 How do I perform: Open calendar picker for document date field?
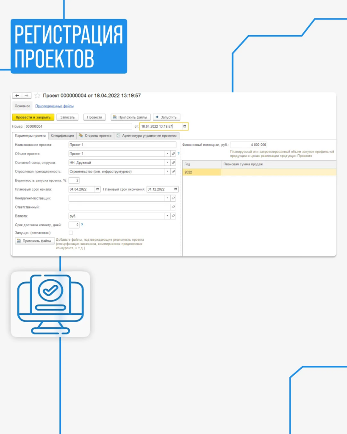185,126
